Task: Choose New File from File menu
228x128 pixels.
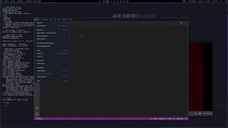Action: click(x=52, y=23)
